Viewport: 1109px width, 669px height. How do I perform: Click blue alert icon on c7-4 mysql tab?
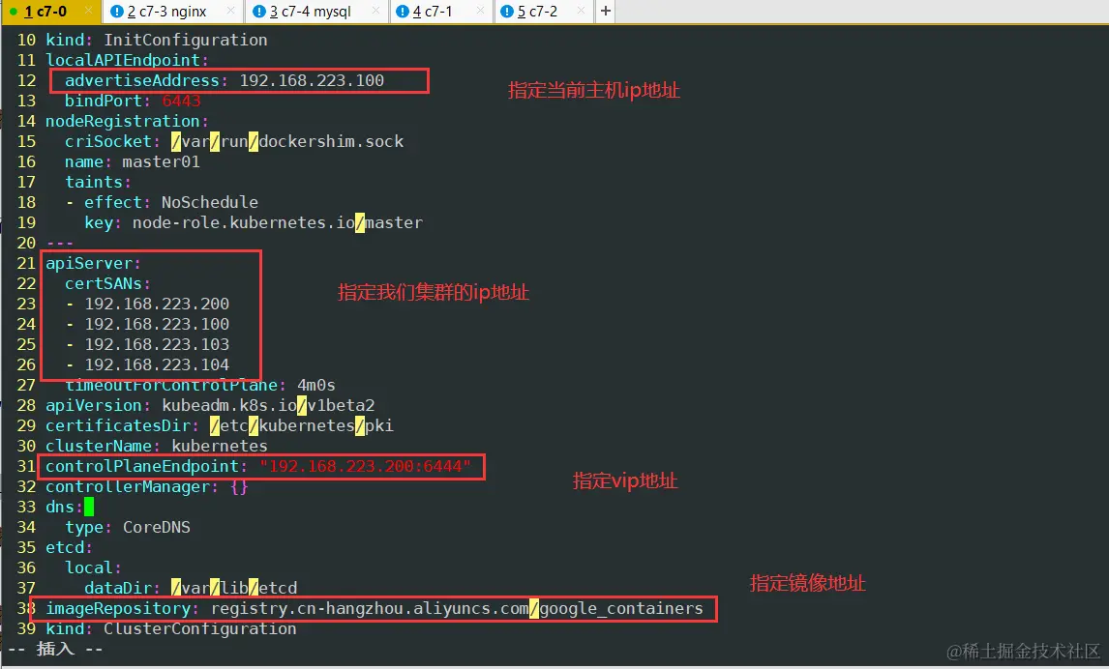point(259,12)
